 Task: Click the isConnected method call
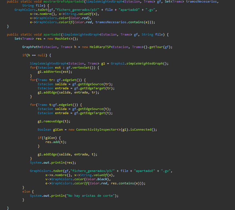click(x=142, y=130)
